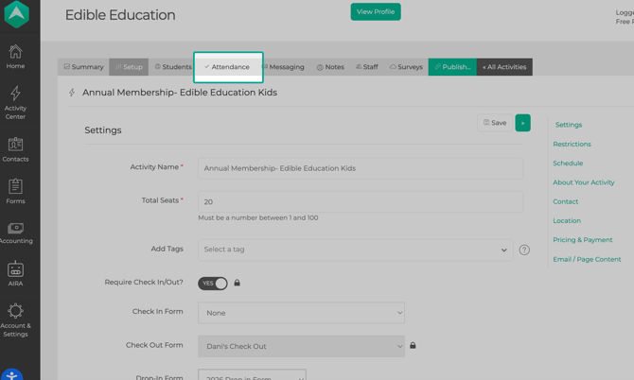This screenshot has height=380, width=634.
Task: Open the accessibility widget icon
Action: [x=11, y=374]
